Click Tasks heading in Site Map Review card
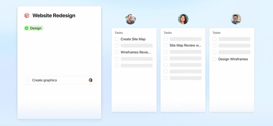273x126 pixels. click(x=168, y=33)
